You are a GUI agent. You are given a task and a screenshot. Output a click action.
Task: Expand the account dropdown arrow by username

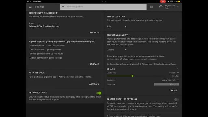click(x=178, y=7)
